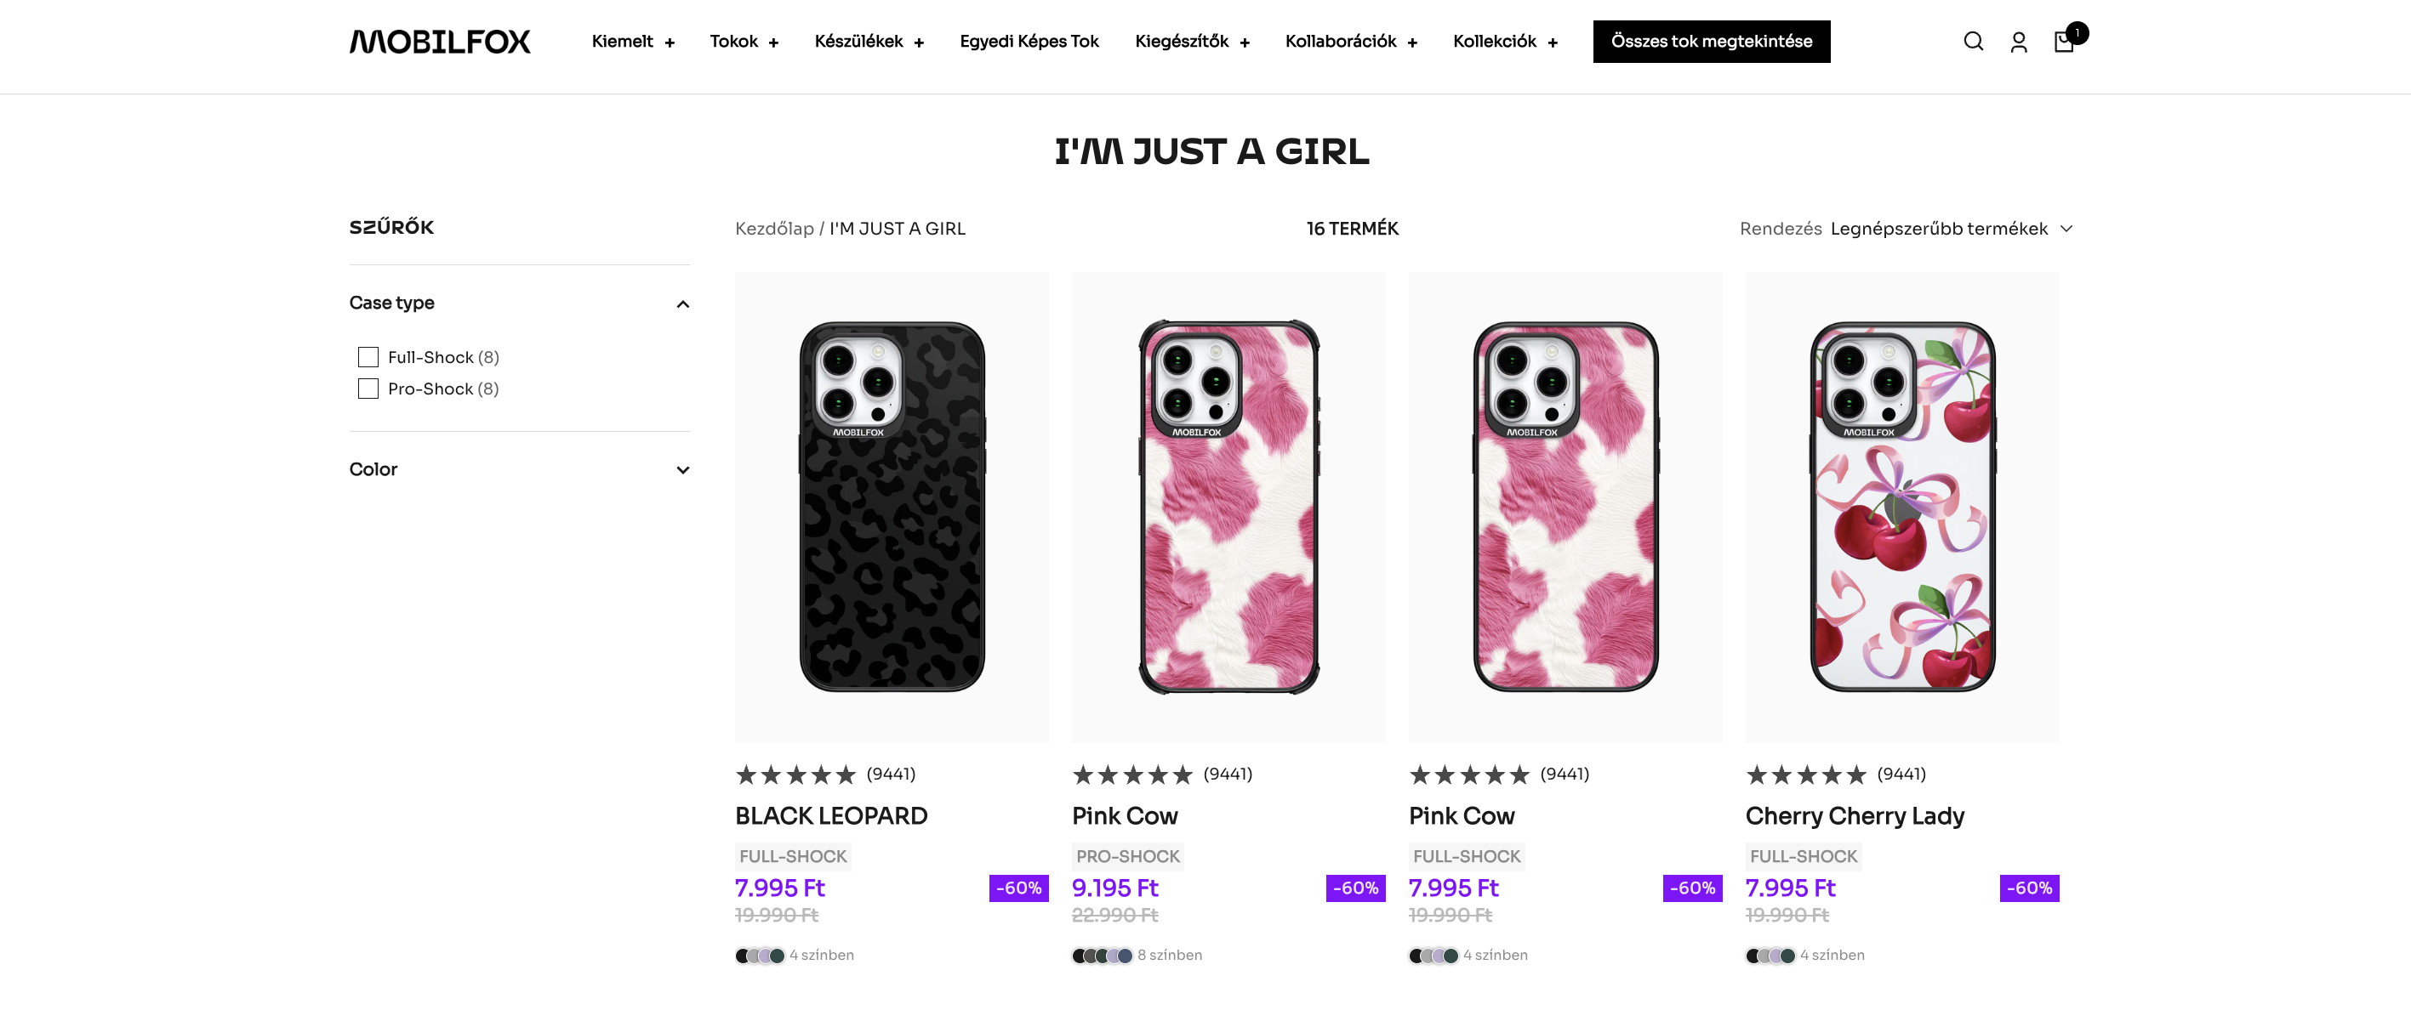Go to Kezdőlap breadcrumb link
Viewport: 2411px width, 1010px height.
774,230
